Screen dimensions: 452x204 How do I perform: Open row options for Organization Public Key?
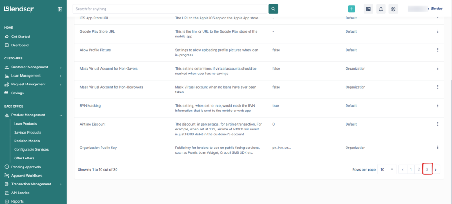point(437,148)
